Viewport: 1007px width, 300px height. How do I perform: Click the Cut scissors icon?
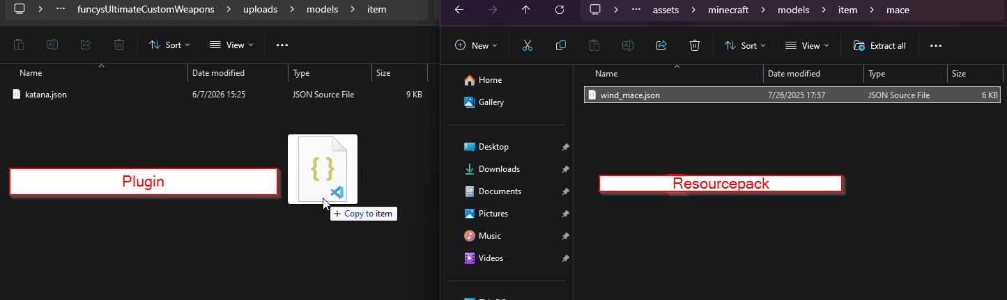coord(527,45)
